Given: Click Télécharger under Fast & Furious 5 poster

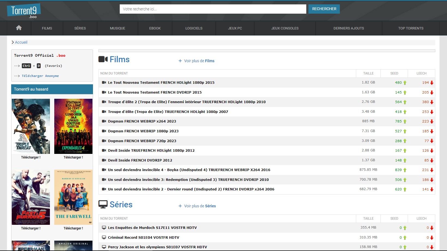Looking at the screenshot, I should pyautogui.click(x=31, y=228).
